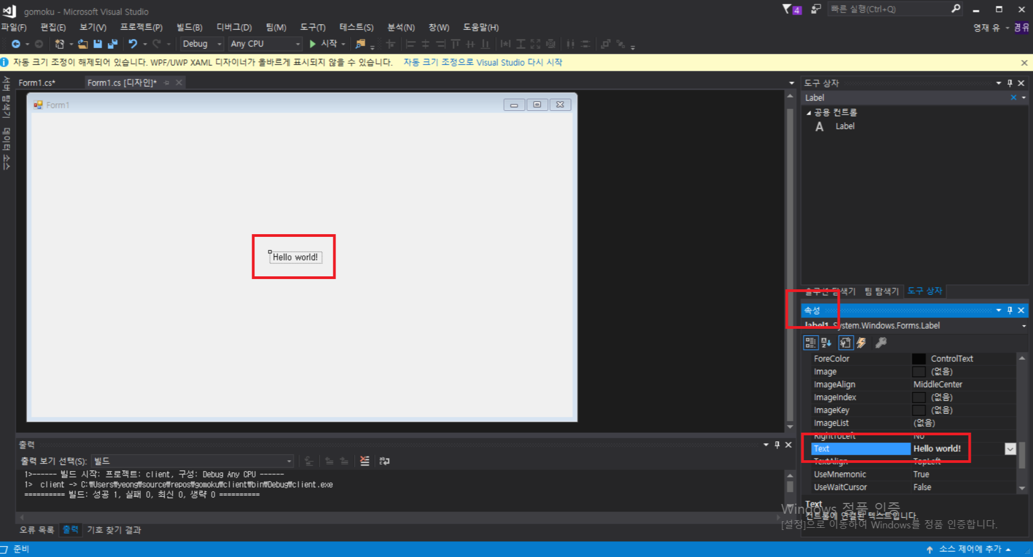This screenshot has width=1033, height=557.
Task: Open the 도구(T) menu
Action: point(313,27)
